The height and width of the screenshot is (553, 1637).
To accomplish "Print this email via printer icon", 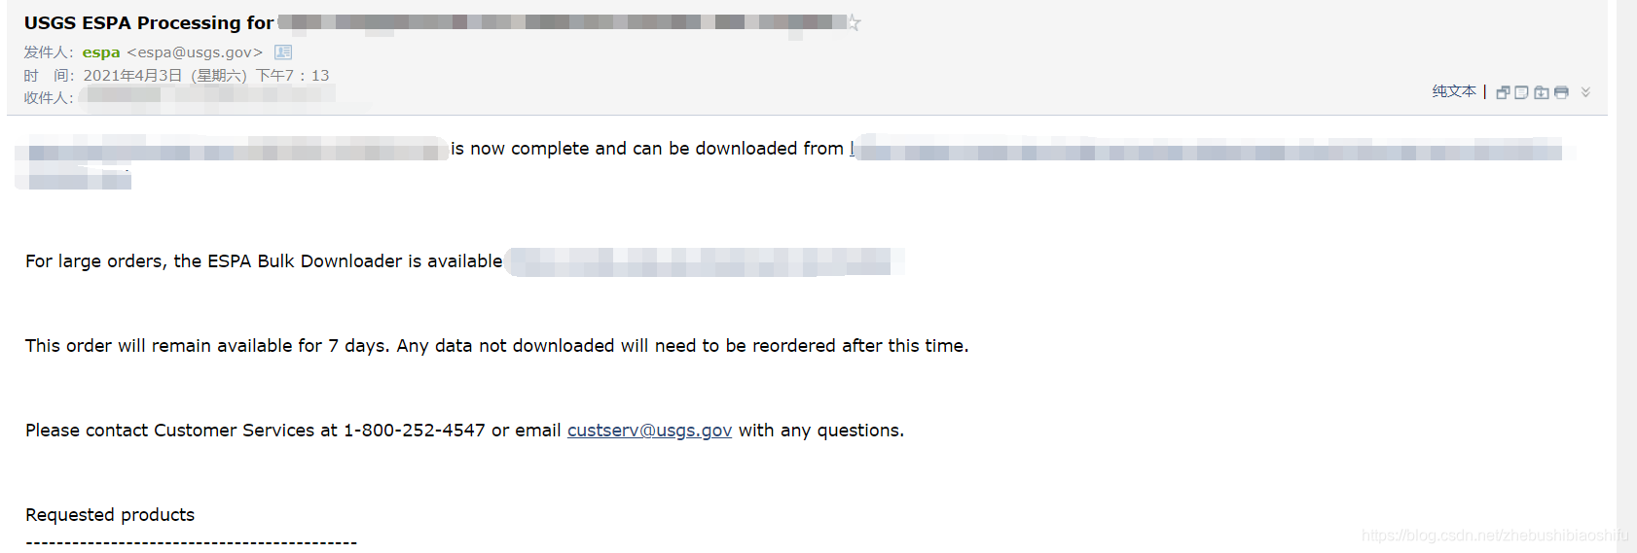I will point(1561,92).
